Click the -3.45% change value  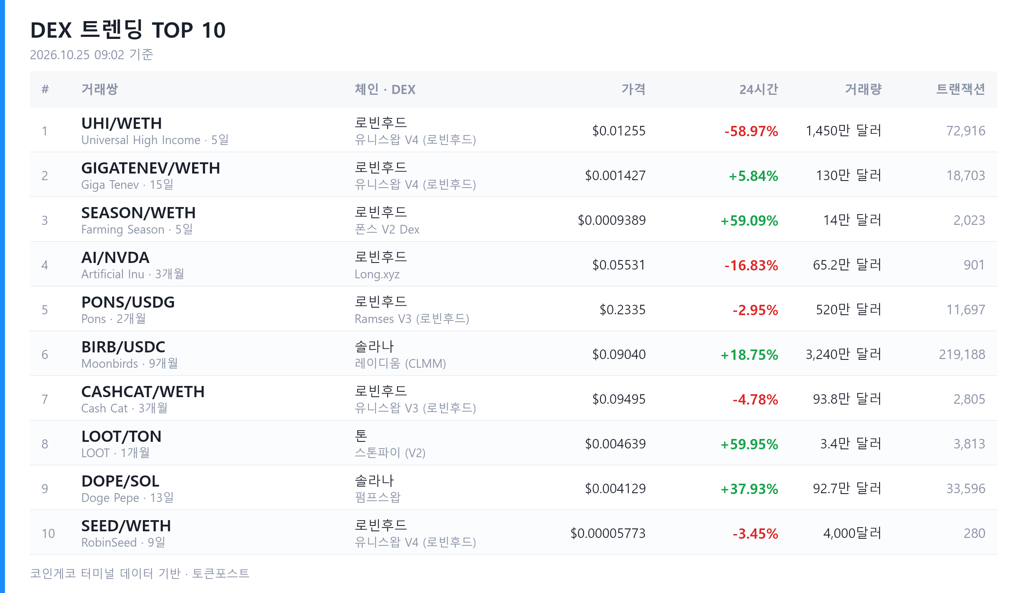tap(755, 534)
